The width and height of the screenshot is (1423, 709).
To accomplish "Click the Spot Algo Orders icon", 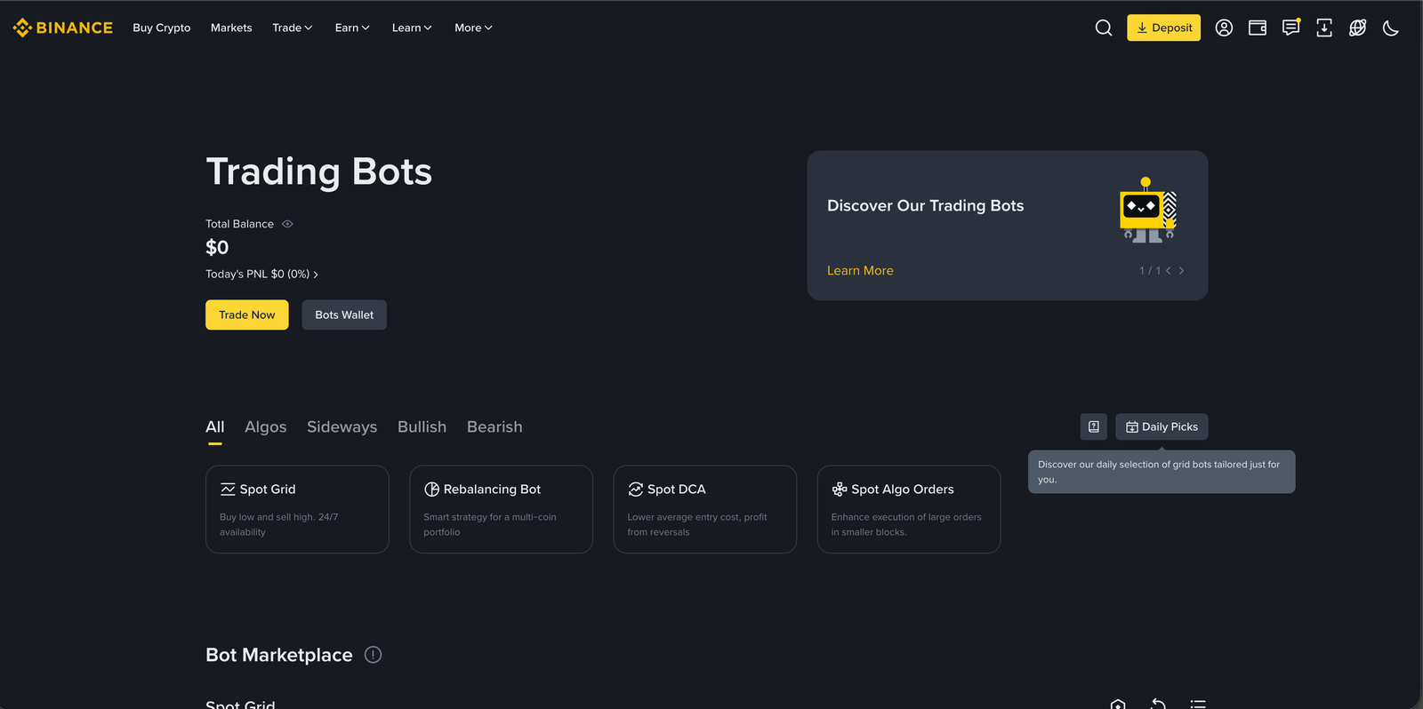I will (840, 490).
